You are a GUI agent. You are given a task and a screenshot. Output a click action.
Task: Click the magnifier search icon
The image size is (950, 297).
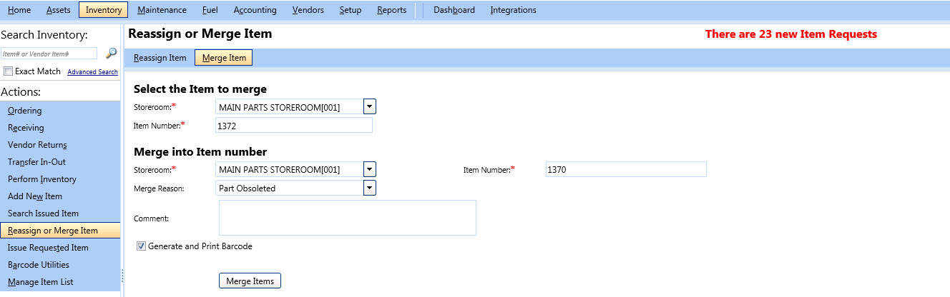pyautogui.click(x=111, y=54)
